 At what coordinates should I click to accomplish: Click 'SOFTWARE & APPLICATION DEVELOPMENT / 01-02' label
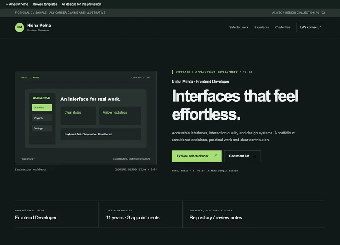(x=214, y=72)
